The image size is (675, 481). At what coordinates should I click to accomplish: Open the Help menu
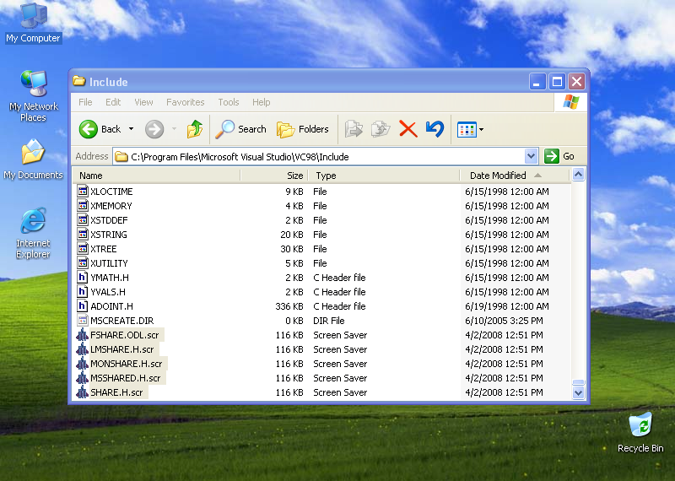tap(262, 102)
